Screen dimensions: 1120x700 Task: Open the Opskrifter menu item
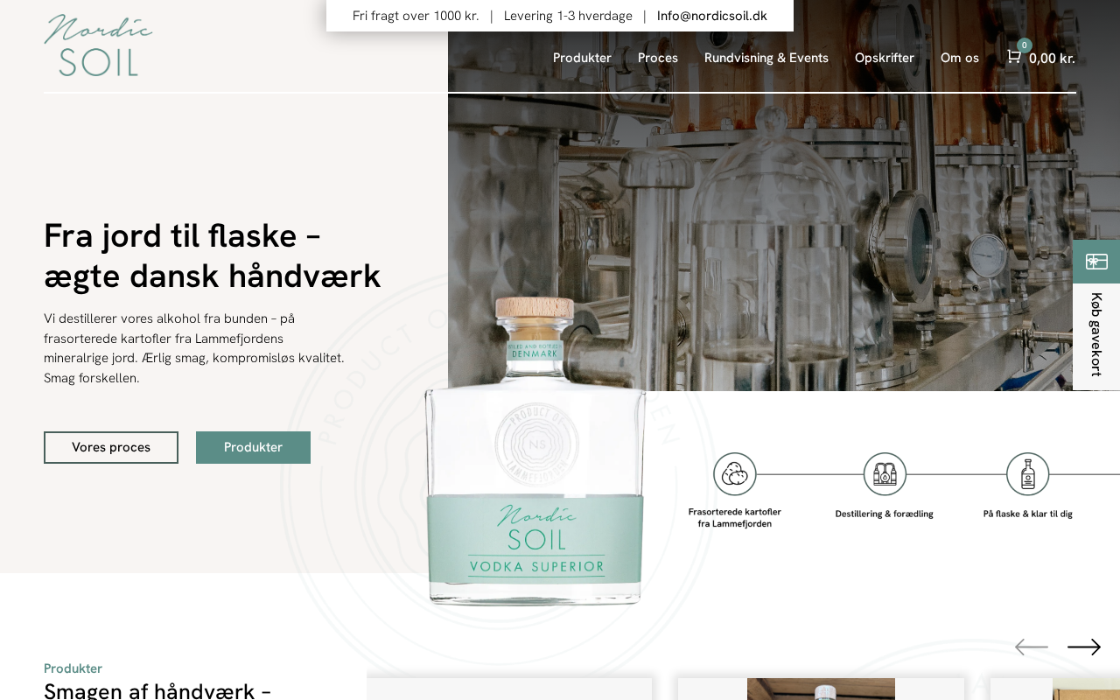pos(885,58)
